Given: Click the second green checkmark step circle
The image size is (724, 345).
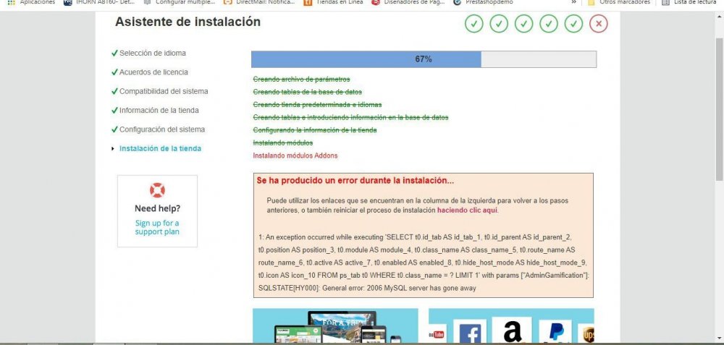Looking at the screenshot, I should coord(499,24).
